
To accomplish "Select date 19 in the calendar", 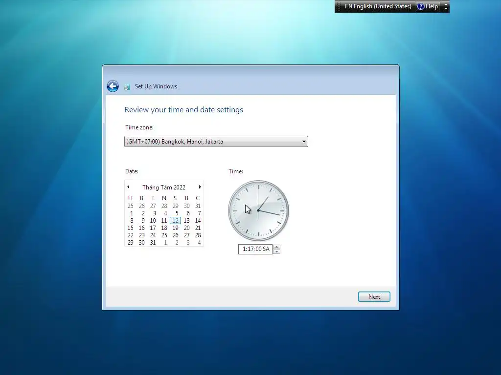I will coord(176,228).
